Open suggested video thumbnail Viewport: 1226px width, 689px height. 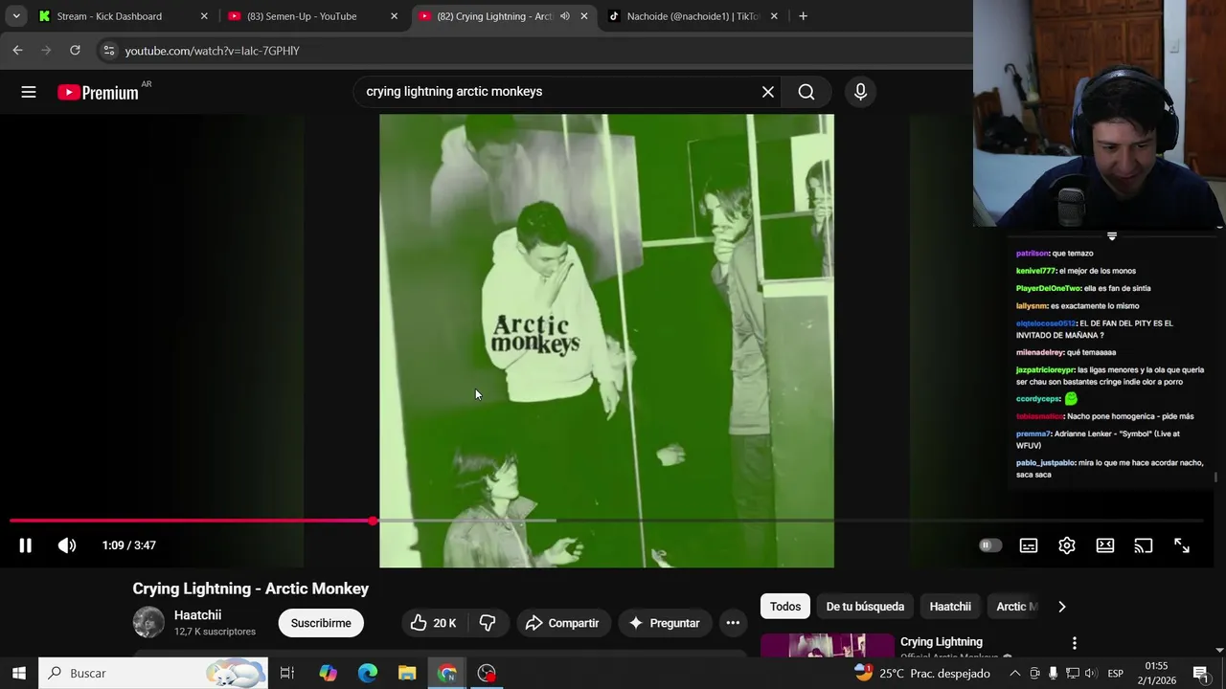[x=827, y=646]
